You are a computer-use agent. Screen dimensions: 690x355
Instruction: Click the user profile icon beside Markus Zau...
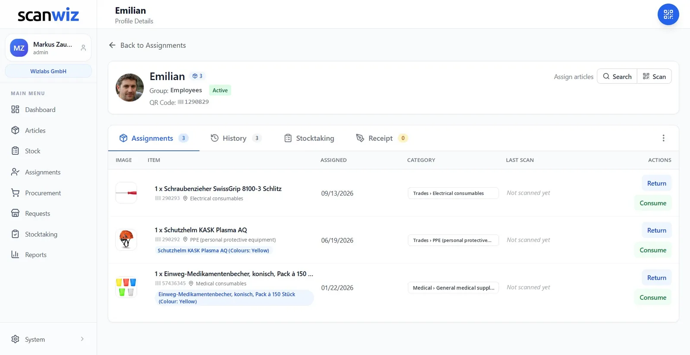pyautogui.click(x=83, y=48)
